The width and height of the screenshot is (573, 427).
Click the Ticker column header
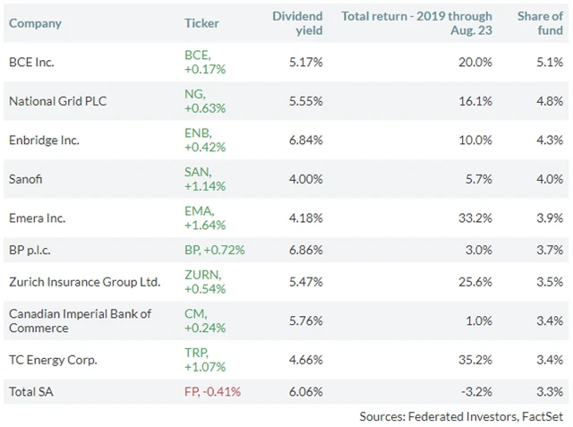click(x=201, y=23)
